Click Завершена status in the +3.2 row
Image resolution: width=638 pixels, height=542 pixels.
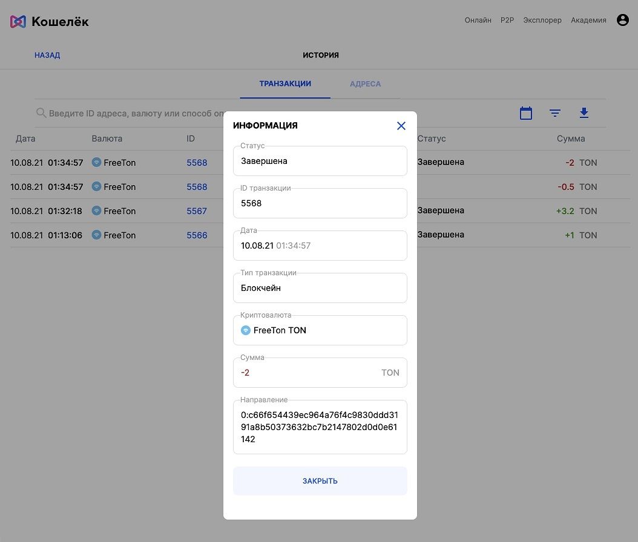click(x=441, y=211)
